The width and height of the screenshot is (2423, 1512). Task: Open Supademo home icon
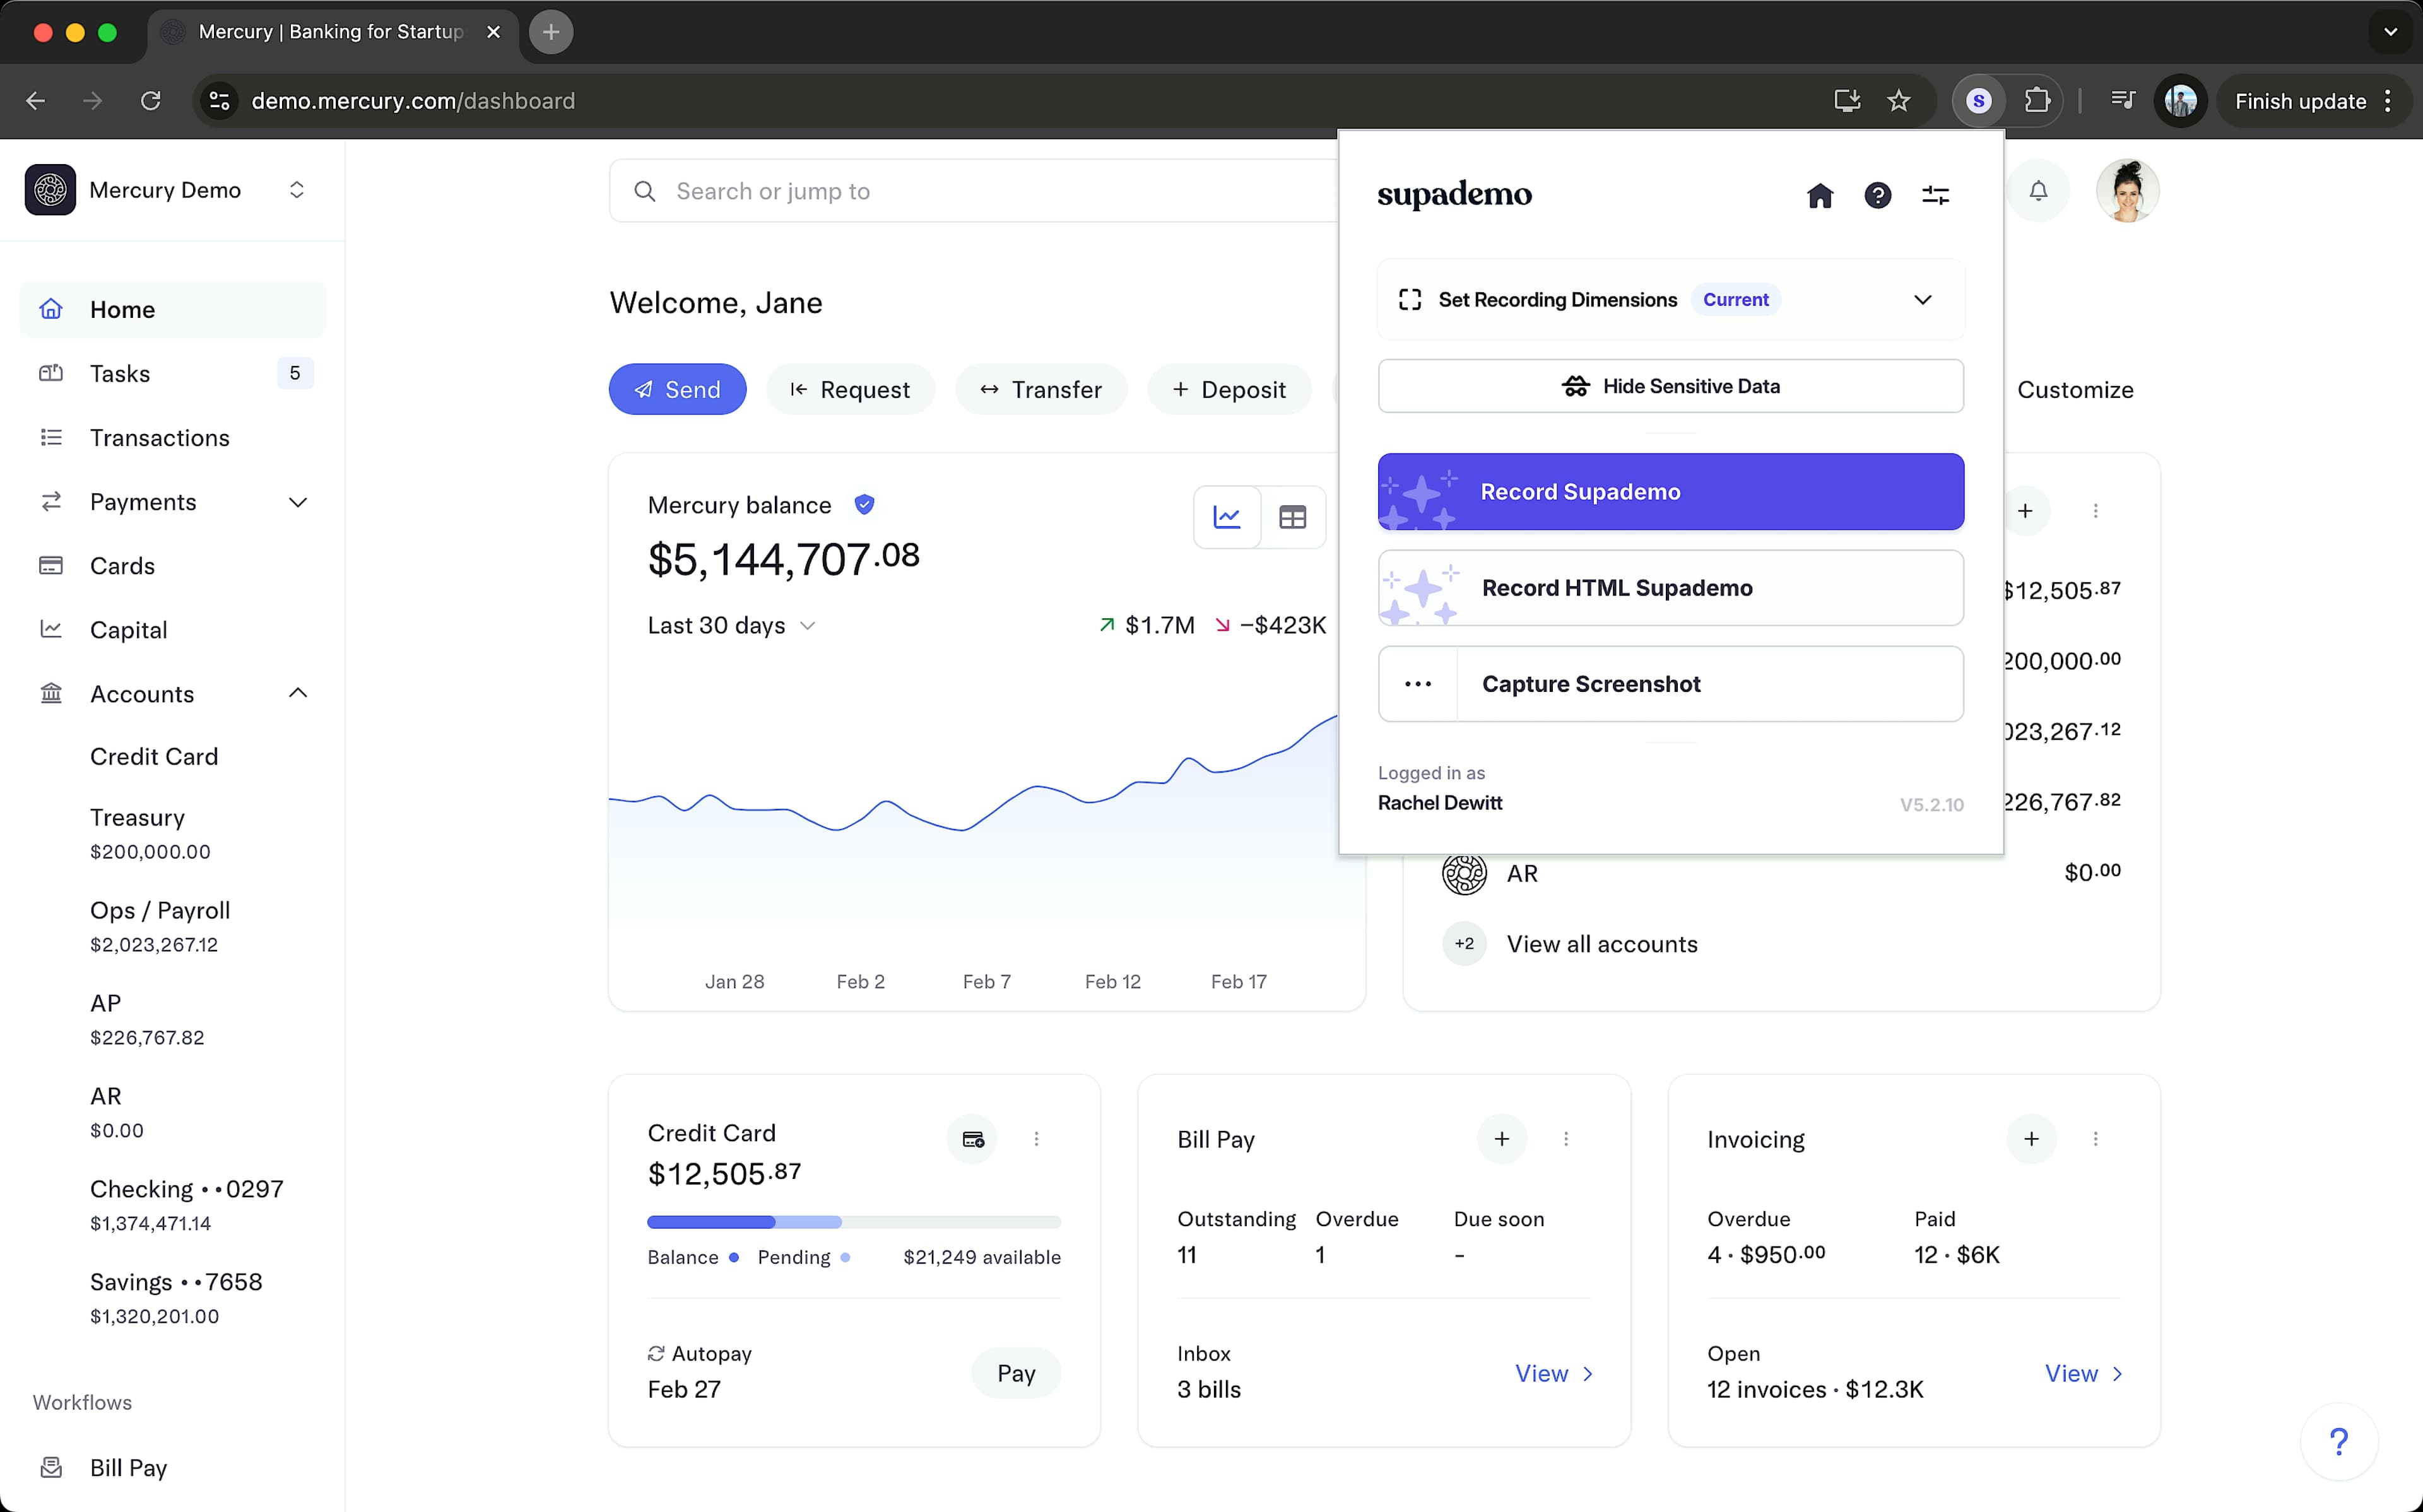[x=1820, y=195]
